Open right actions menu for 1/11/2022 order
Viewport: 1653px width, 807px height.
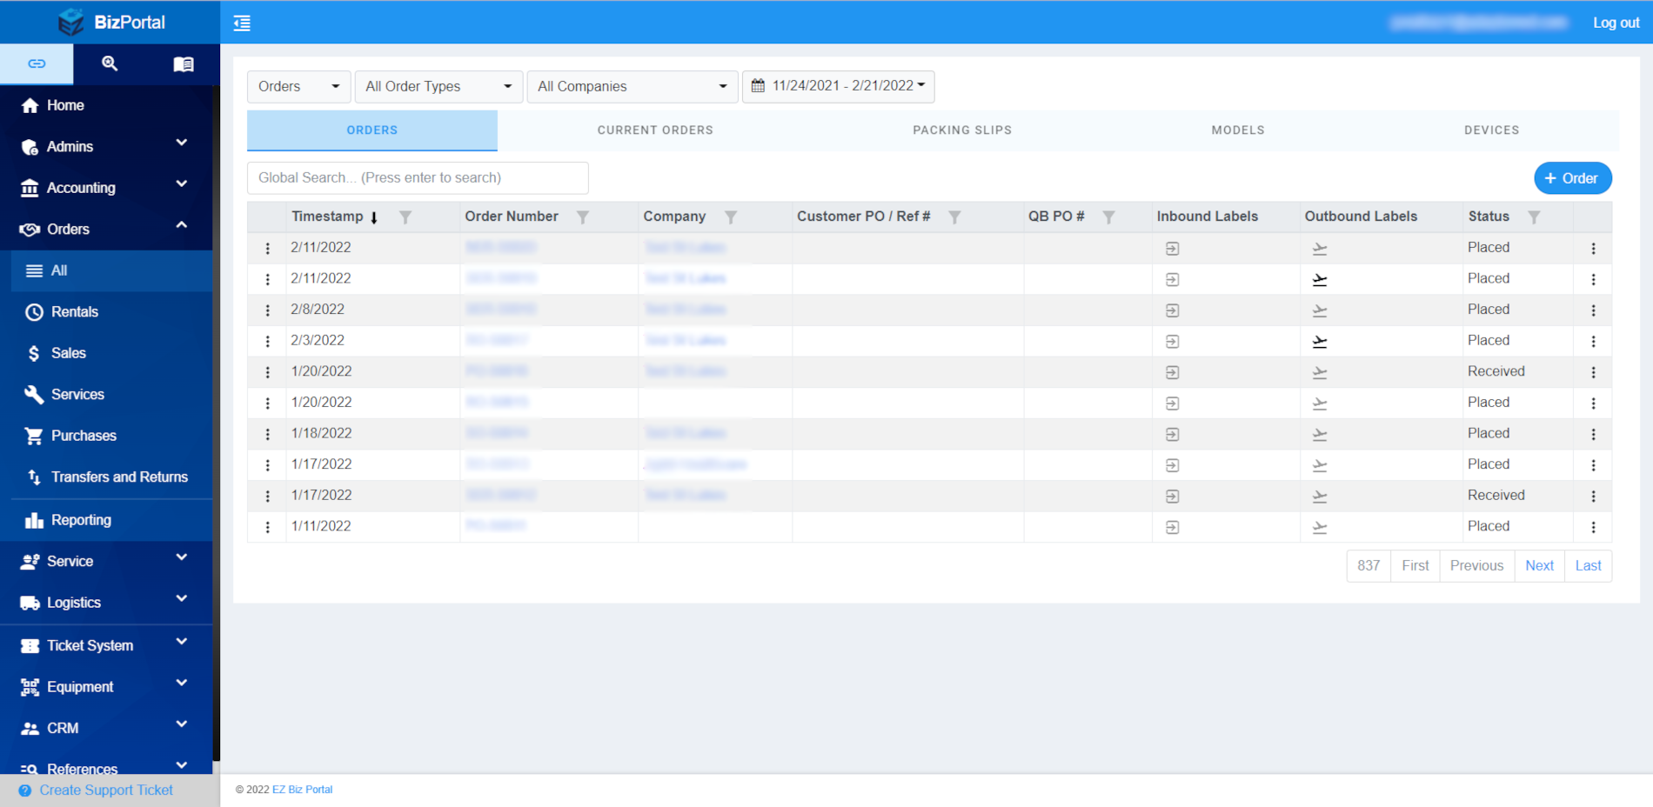1593,527
